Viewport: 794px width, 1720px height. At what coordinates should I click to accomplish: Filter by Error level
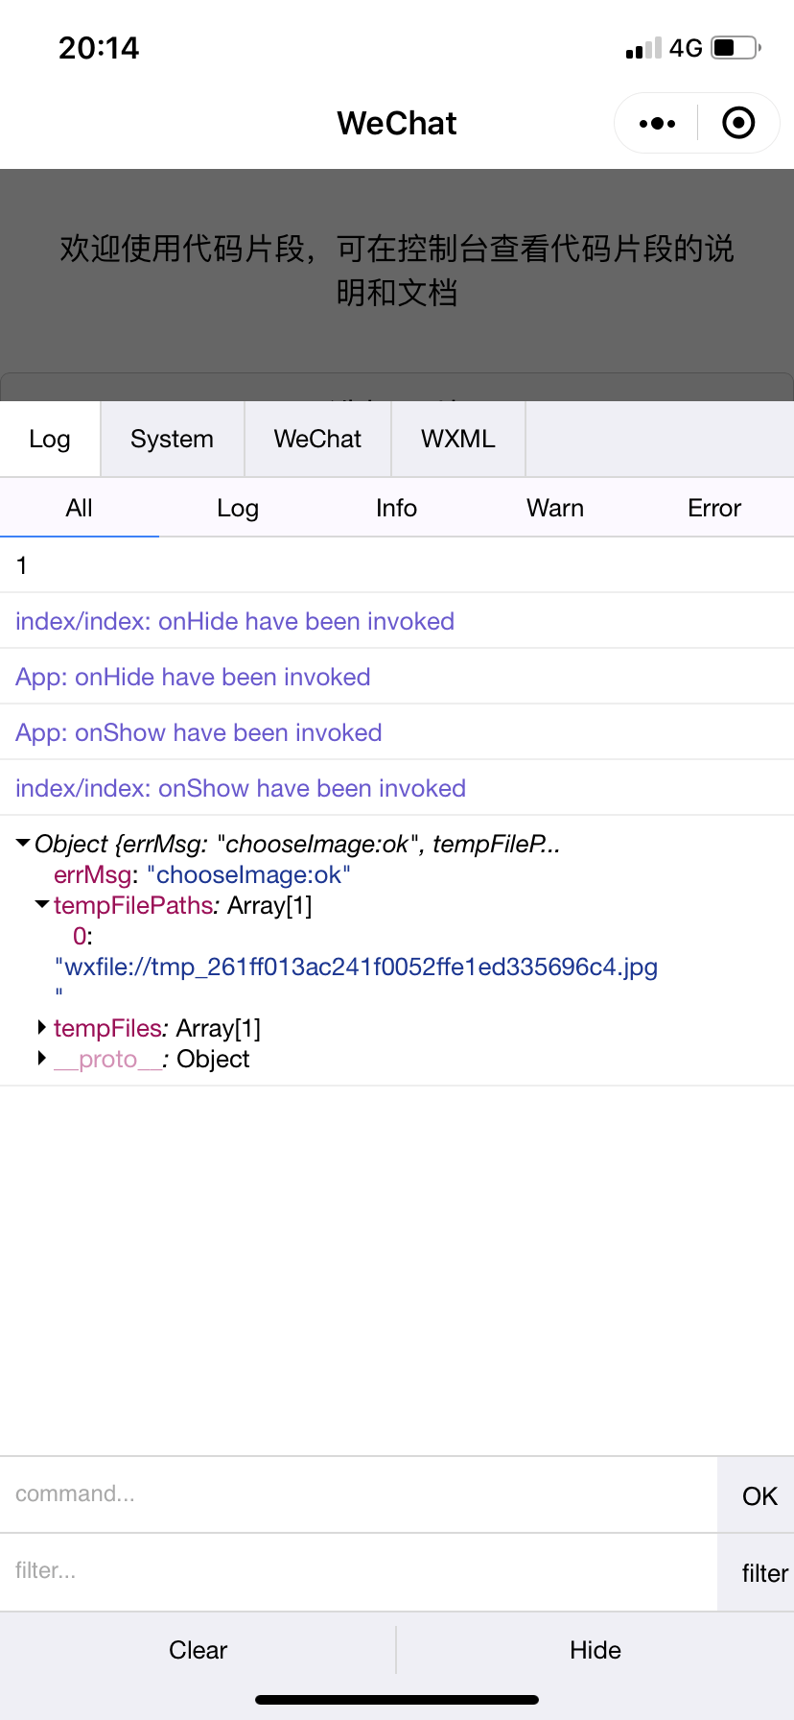714,508
